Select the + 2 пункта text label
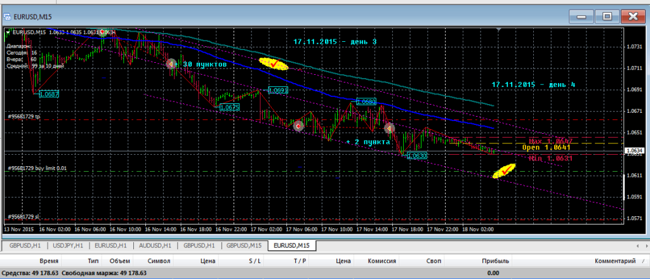The width and height of the screenshot is (650, 279). pos(369,142)
